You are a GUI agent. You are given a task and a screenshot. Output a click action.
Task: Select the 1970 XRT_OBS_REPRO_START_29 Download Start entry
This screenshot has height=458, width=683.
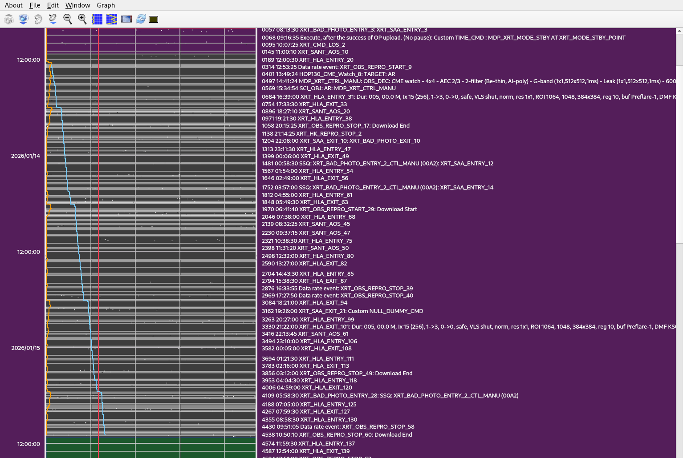click(x=339, y=209)
